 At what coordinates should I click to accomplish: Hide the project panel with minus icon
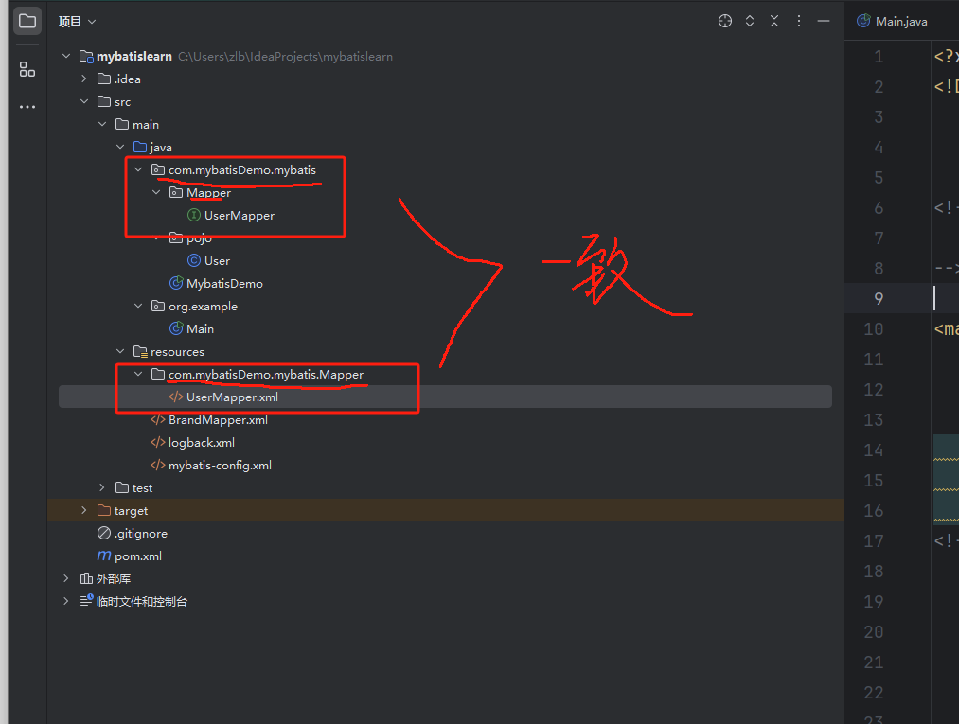click(x=824, y=22)
